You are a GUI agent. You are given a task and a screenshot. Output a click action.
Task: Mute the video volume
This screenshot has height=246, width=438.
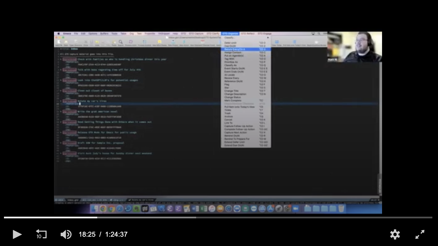66,234
